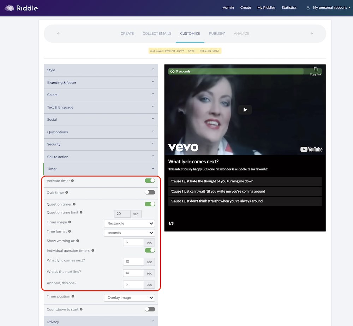Click the user account avatar icon

(x=308, y=8)
